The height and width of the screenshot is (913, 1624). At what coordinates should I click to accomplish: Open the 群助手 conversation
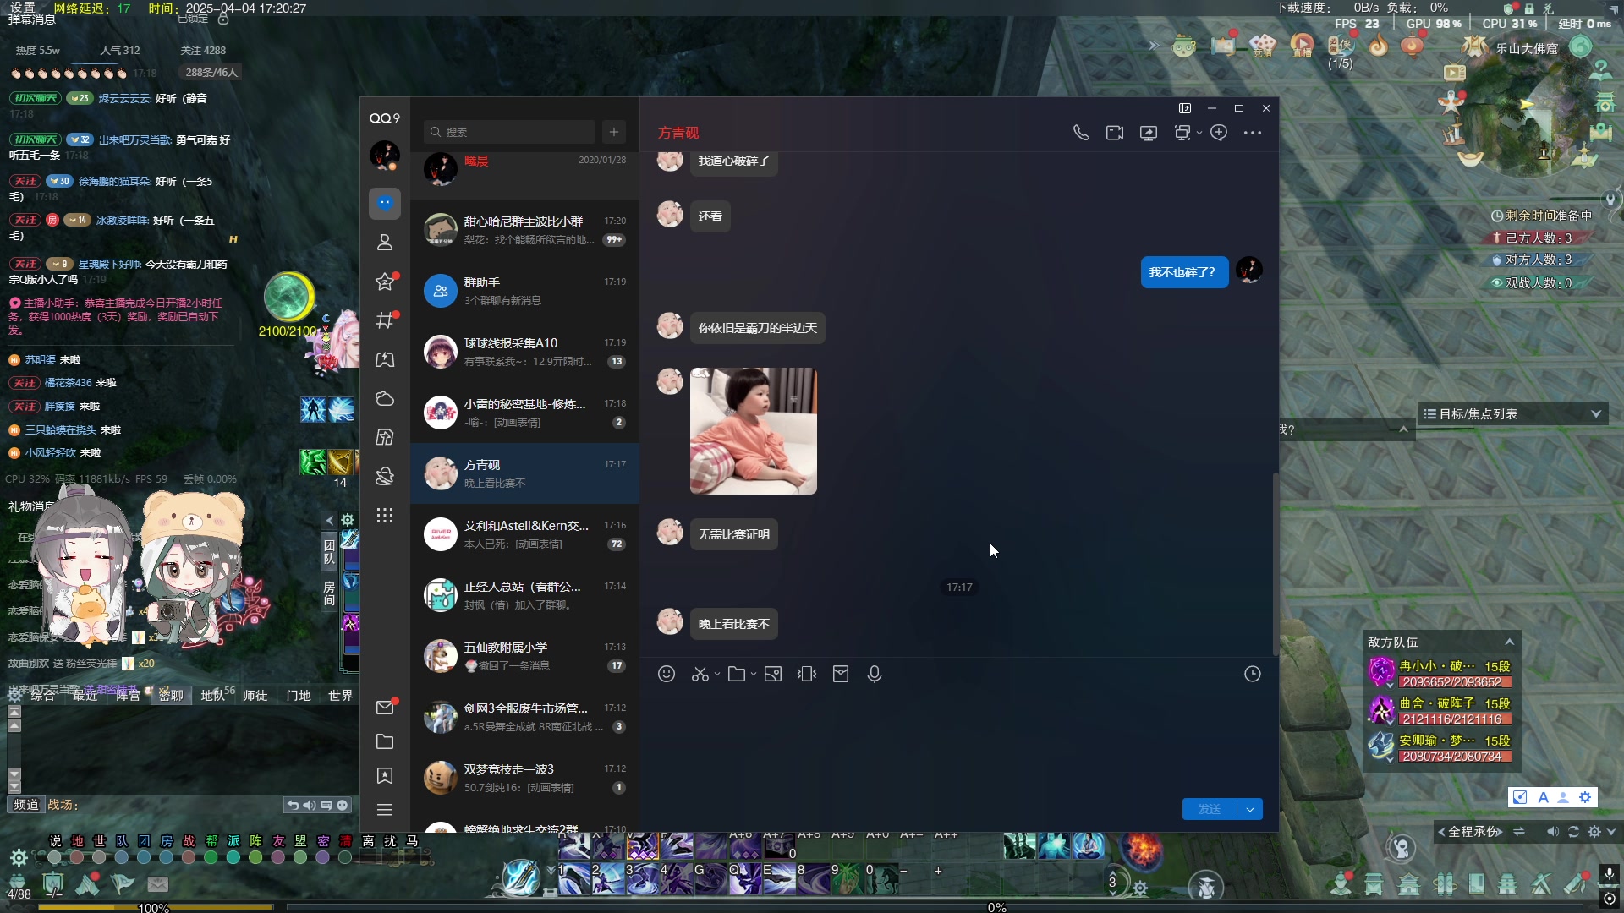524,291
